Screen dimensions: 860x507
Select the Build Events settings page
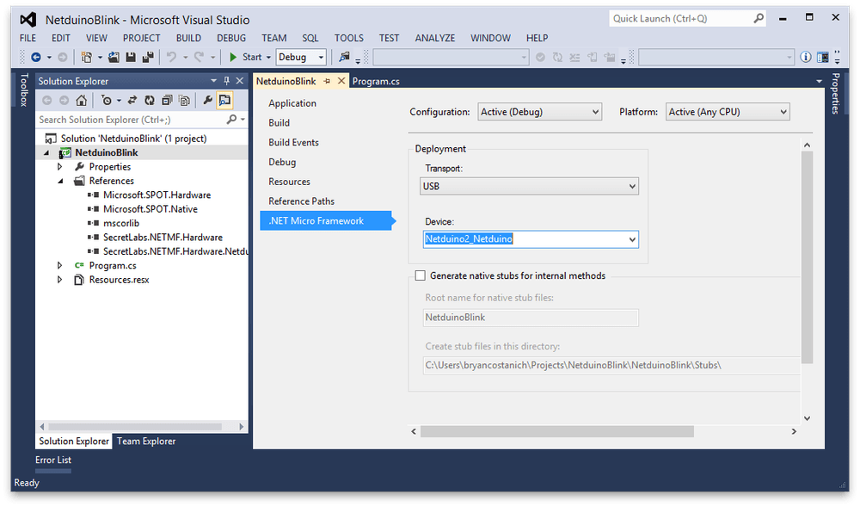point(293,143)
